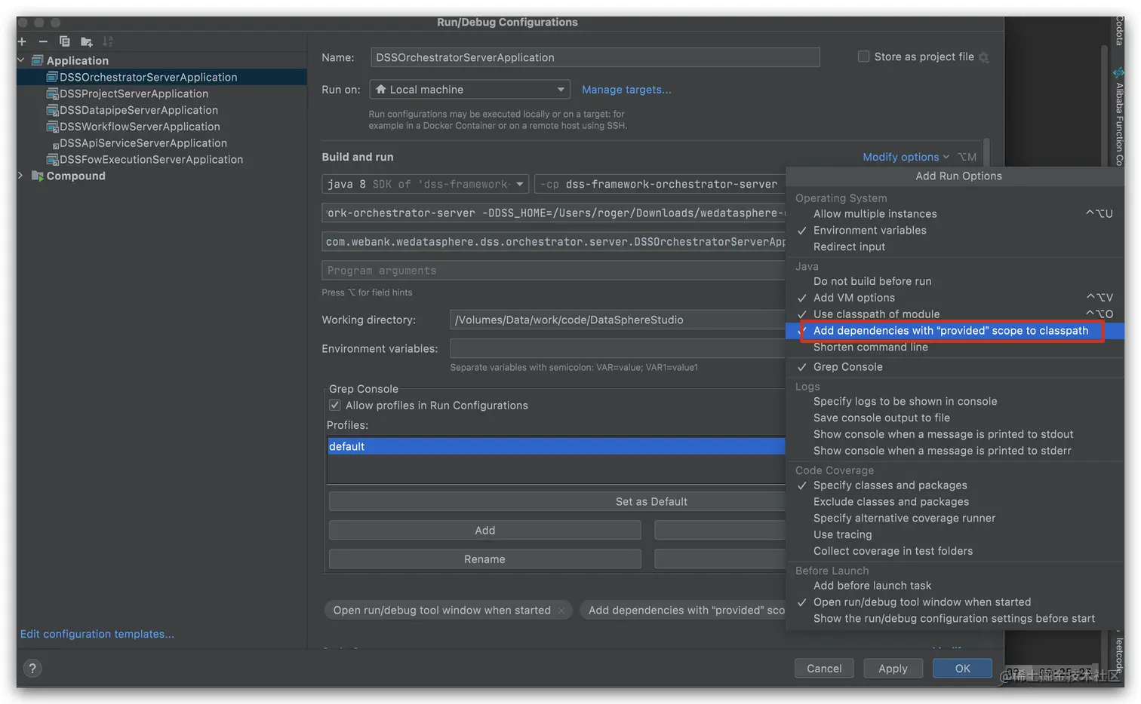Select Show run/debug configuration settings before start
1141x704 pixels.
[954, 619]
